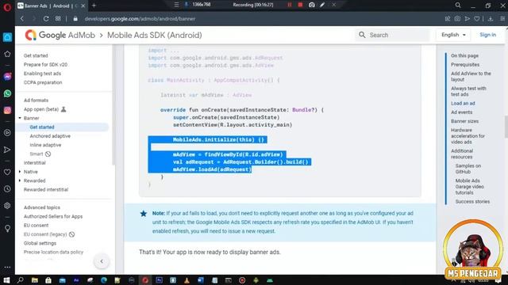Open Opera tab search magnifier
Image resolution: width=508 pixels, height=285 pixels.
click(458, 6)
